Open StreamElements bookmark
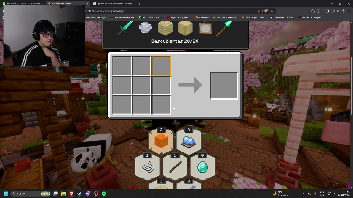The image size is (353, 198). (x=123, y=17)
